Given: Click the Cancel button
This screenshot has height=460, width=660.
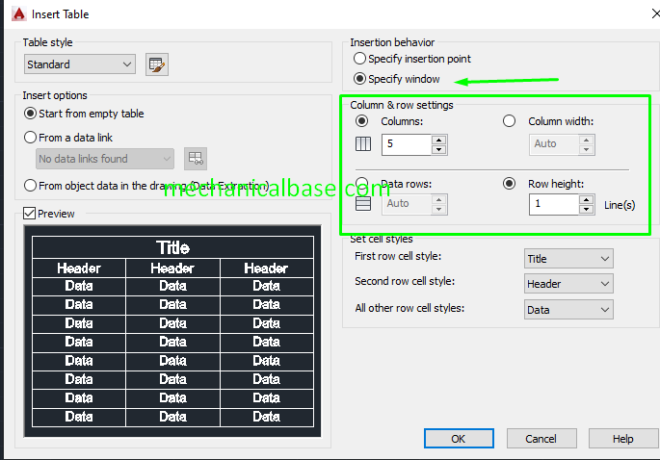Looking at the screenshot, I should pos(541,439).
